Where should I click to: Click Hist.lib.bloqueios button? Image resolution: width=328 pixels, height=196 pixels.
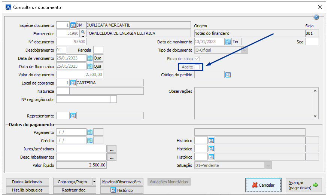click(27, 190)
